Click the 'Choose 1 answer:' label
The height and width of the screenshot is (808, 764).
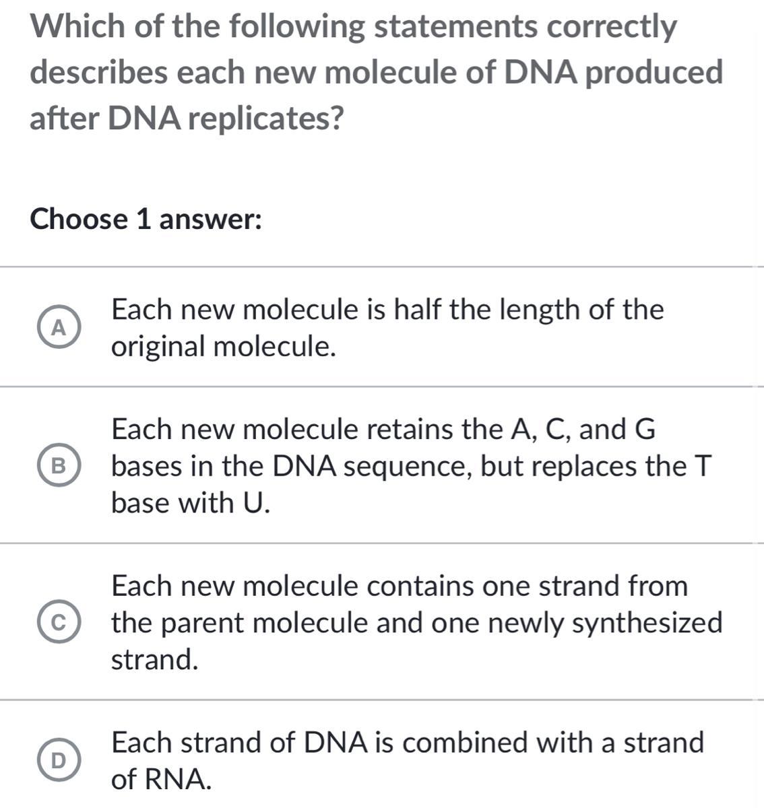[146, 219]
